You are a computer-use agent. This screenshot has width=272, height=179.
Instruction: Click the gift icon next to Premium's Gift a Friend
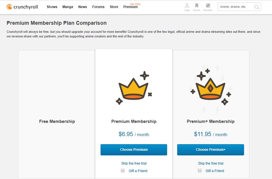tap(122, 170)
